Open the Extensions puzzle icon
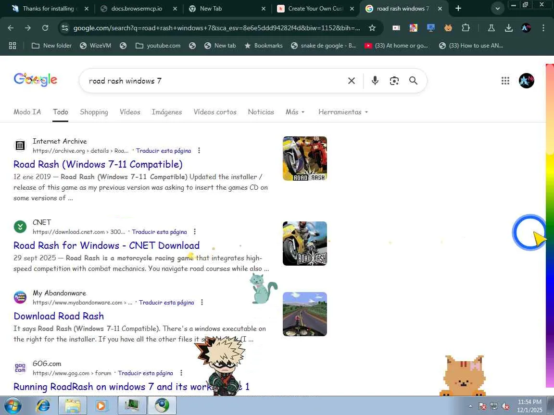This screenshot has height=415, width=554. click(x=466, y=28)
